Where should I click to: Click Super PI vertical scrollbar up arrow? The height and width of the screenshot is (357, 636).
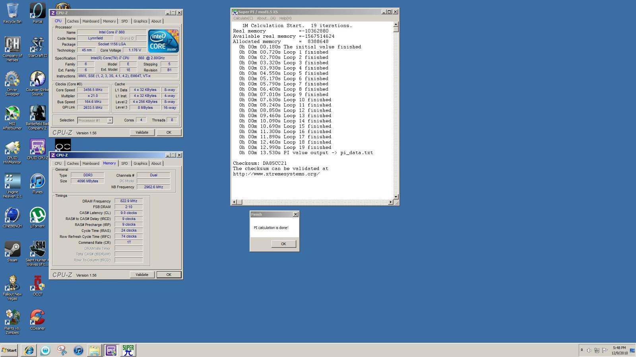[396, 24]
